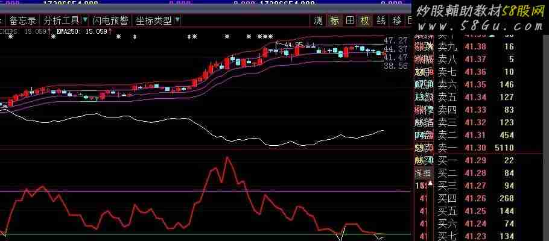Viewport: 549px width, 241px height.
Task: Select the 卖四 row at 41.33
Action: [476, 110]
